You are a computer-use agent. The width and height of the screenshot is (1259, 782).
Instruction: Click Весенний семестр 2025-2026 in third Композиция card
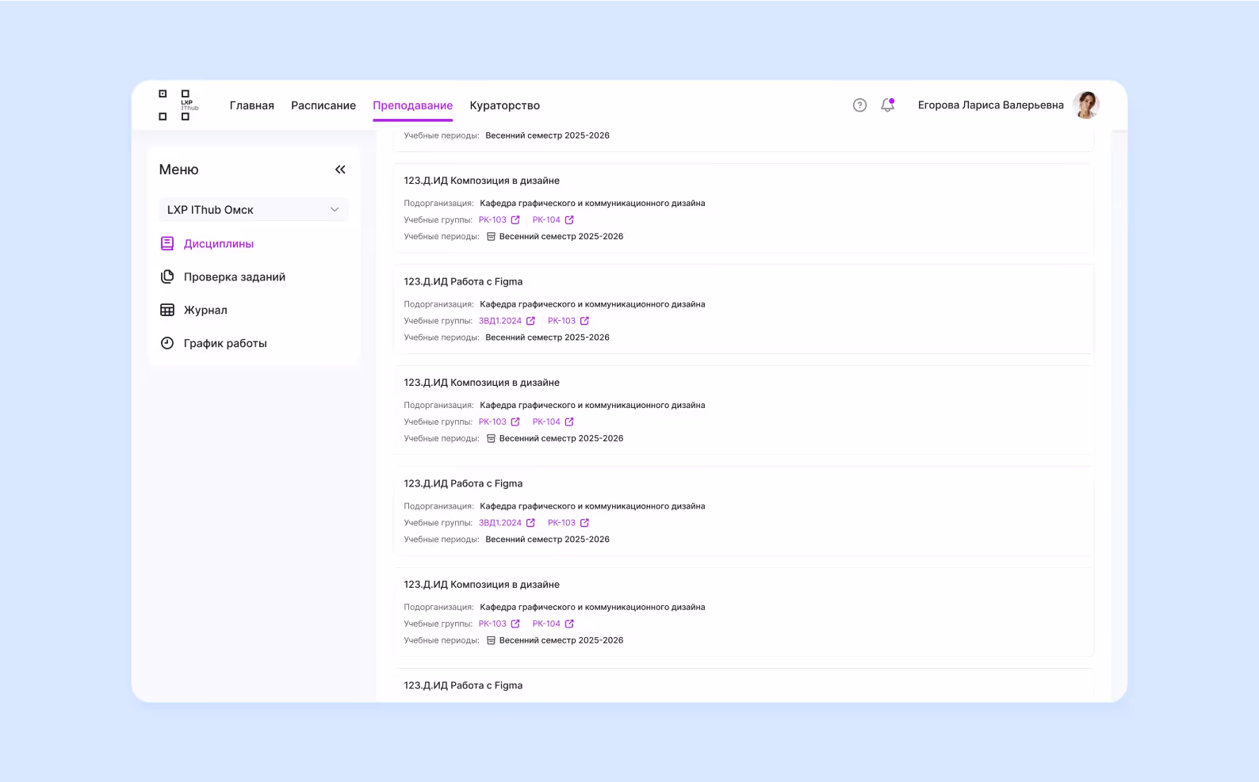coord(561,641)
